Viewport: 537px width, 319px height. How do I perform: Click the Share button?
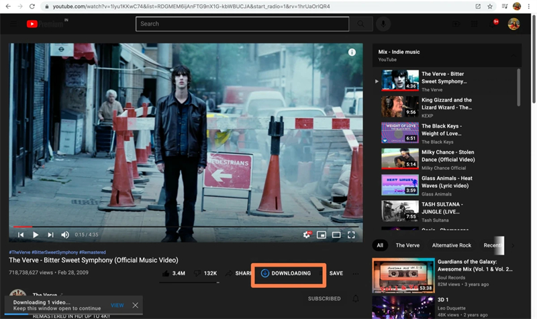[x=239, y=273]
